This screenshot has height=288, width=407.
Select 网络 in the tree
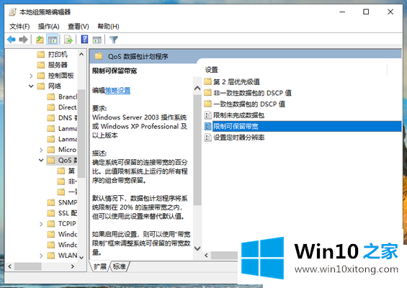click(55, 86)
